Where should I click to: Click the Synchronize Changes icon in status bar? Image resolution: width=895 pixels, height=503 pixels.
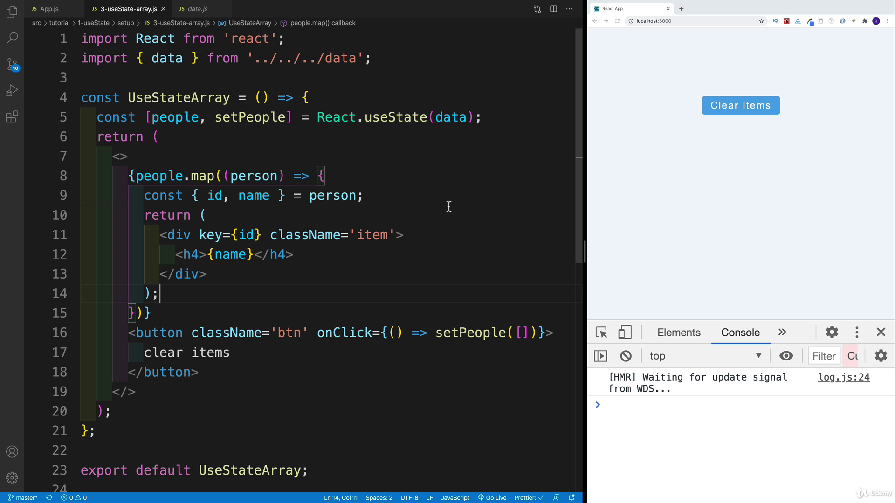click(49, 497)
